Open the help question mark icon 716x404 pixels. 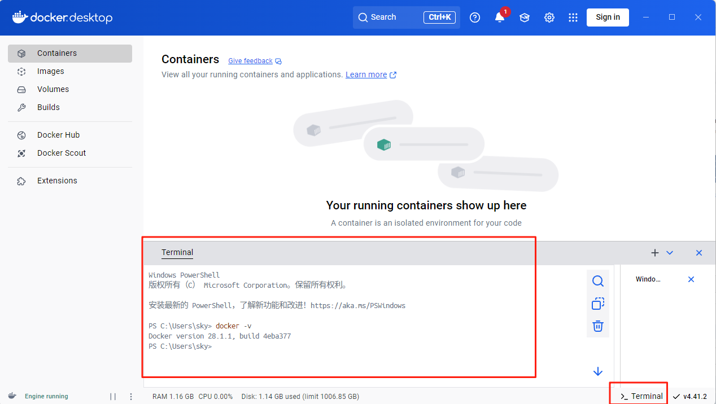[475, 17]
